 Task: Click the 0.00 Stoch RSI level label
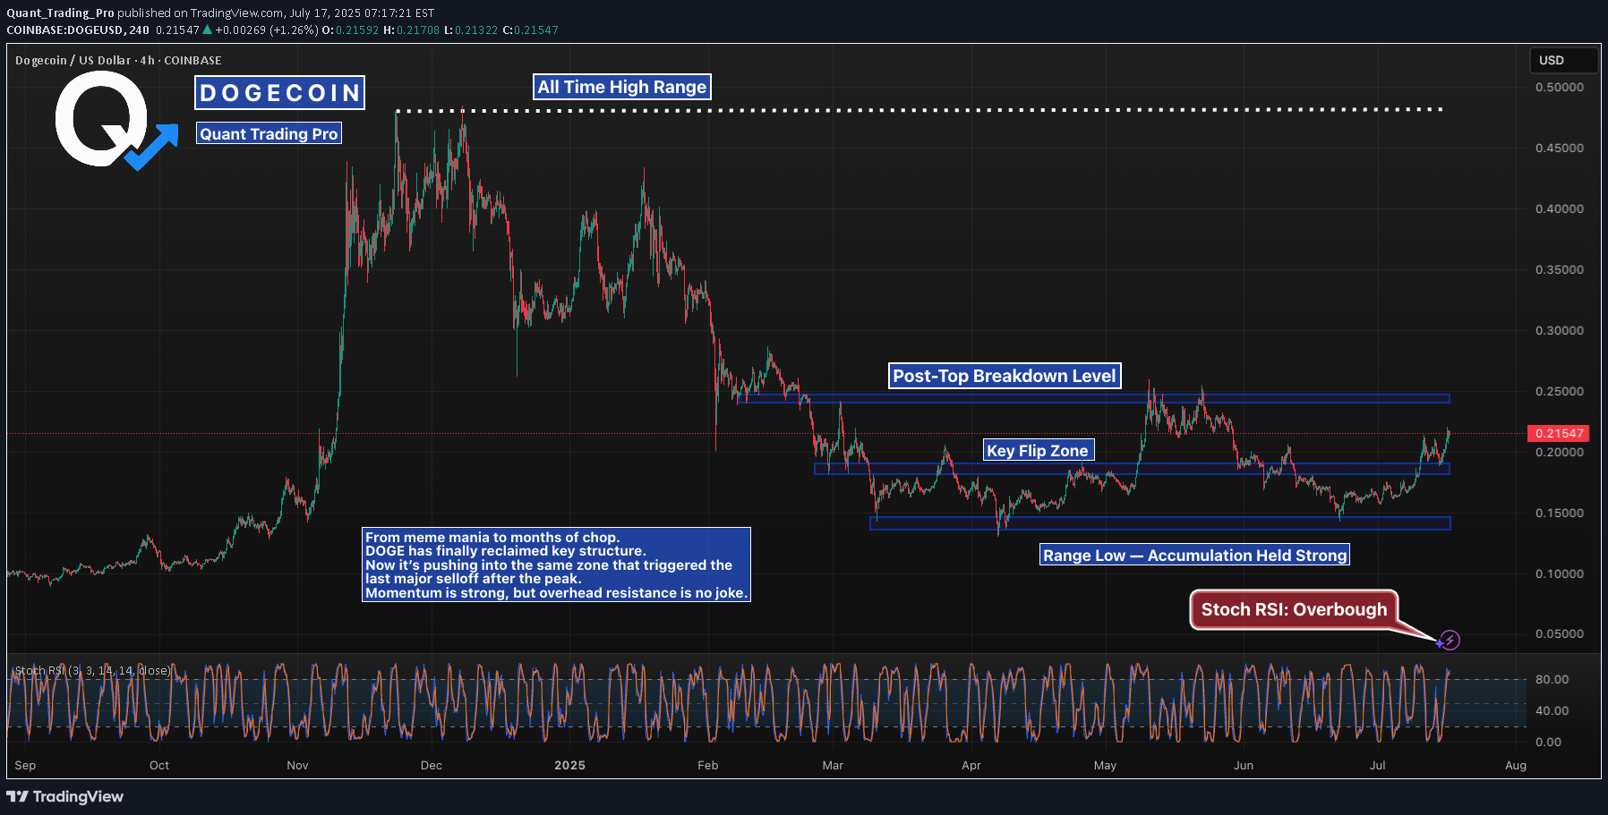pos(1548,742)
